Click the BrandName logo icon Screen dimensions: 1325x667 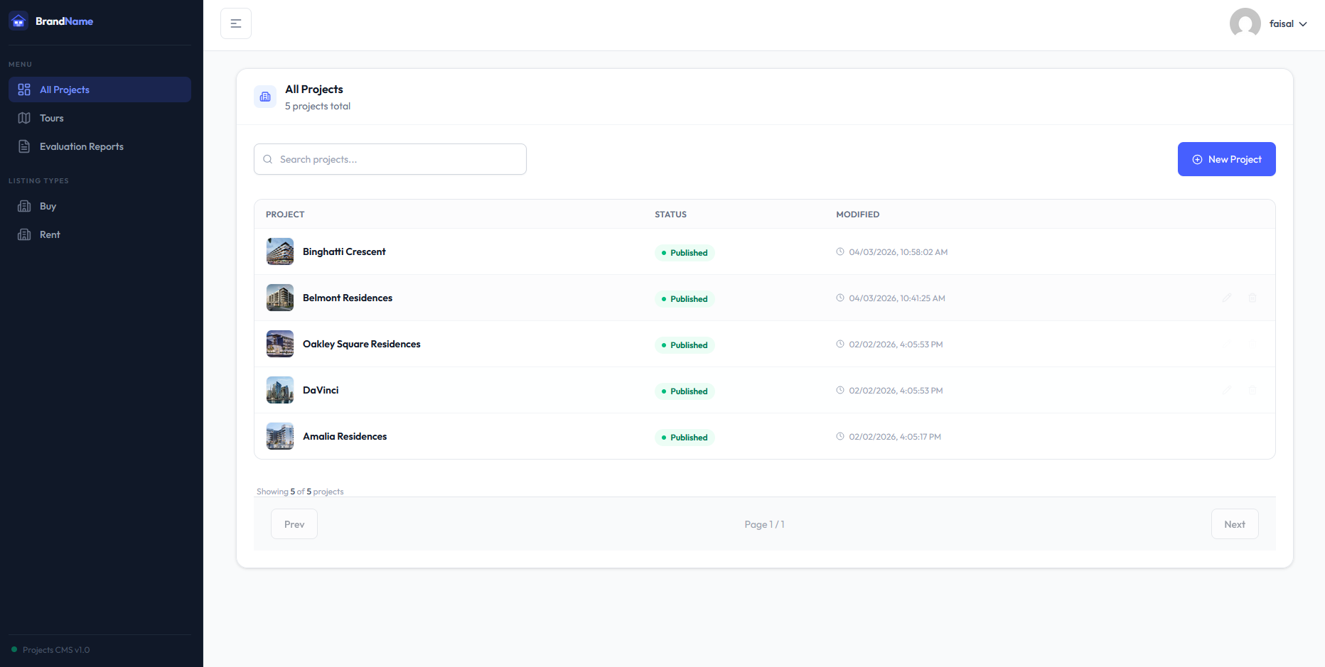(x=18, y=21)
